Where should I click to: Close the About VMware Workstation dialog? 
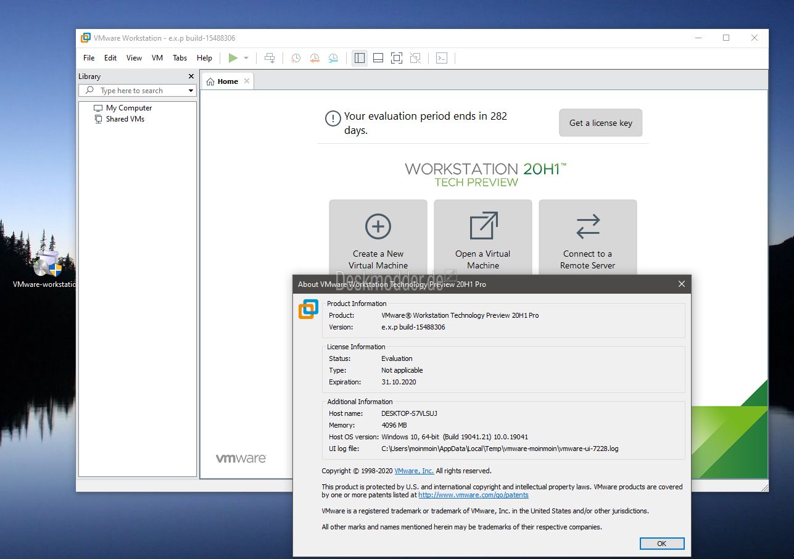pos(682,284)
